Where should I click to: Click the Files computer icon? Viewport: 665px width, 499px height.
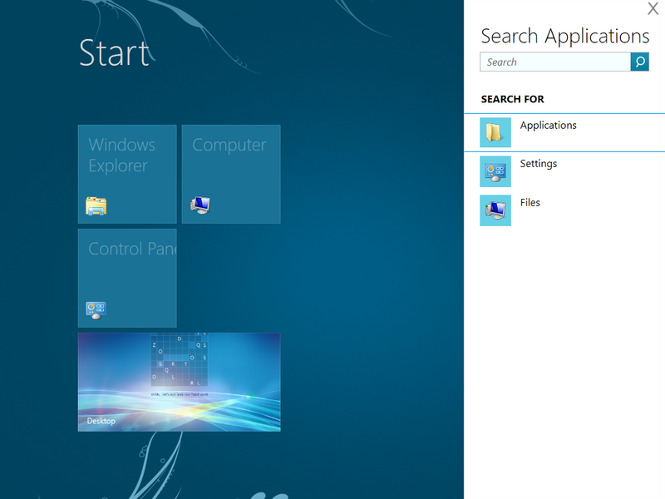495,210
